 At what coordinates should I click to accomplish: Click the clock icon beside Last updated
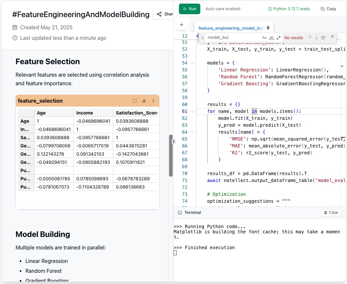click(x=15, y=38)
